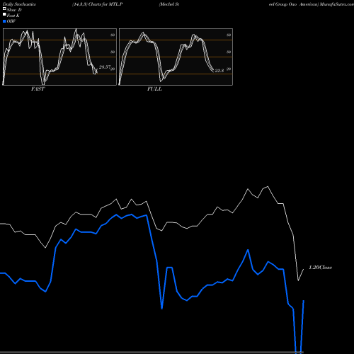Click the Slow D legend label
Viewport: 354px width, 354px height.
click(14, 10)
